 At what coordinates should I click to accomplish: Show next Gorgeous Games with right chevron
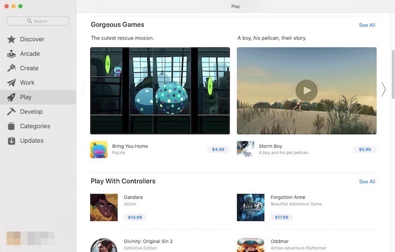coord(383,90)
